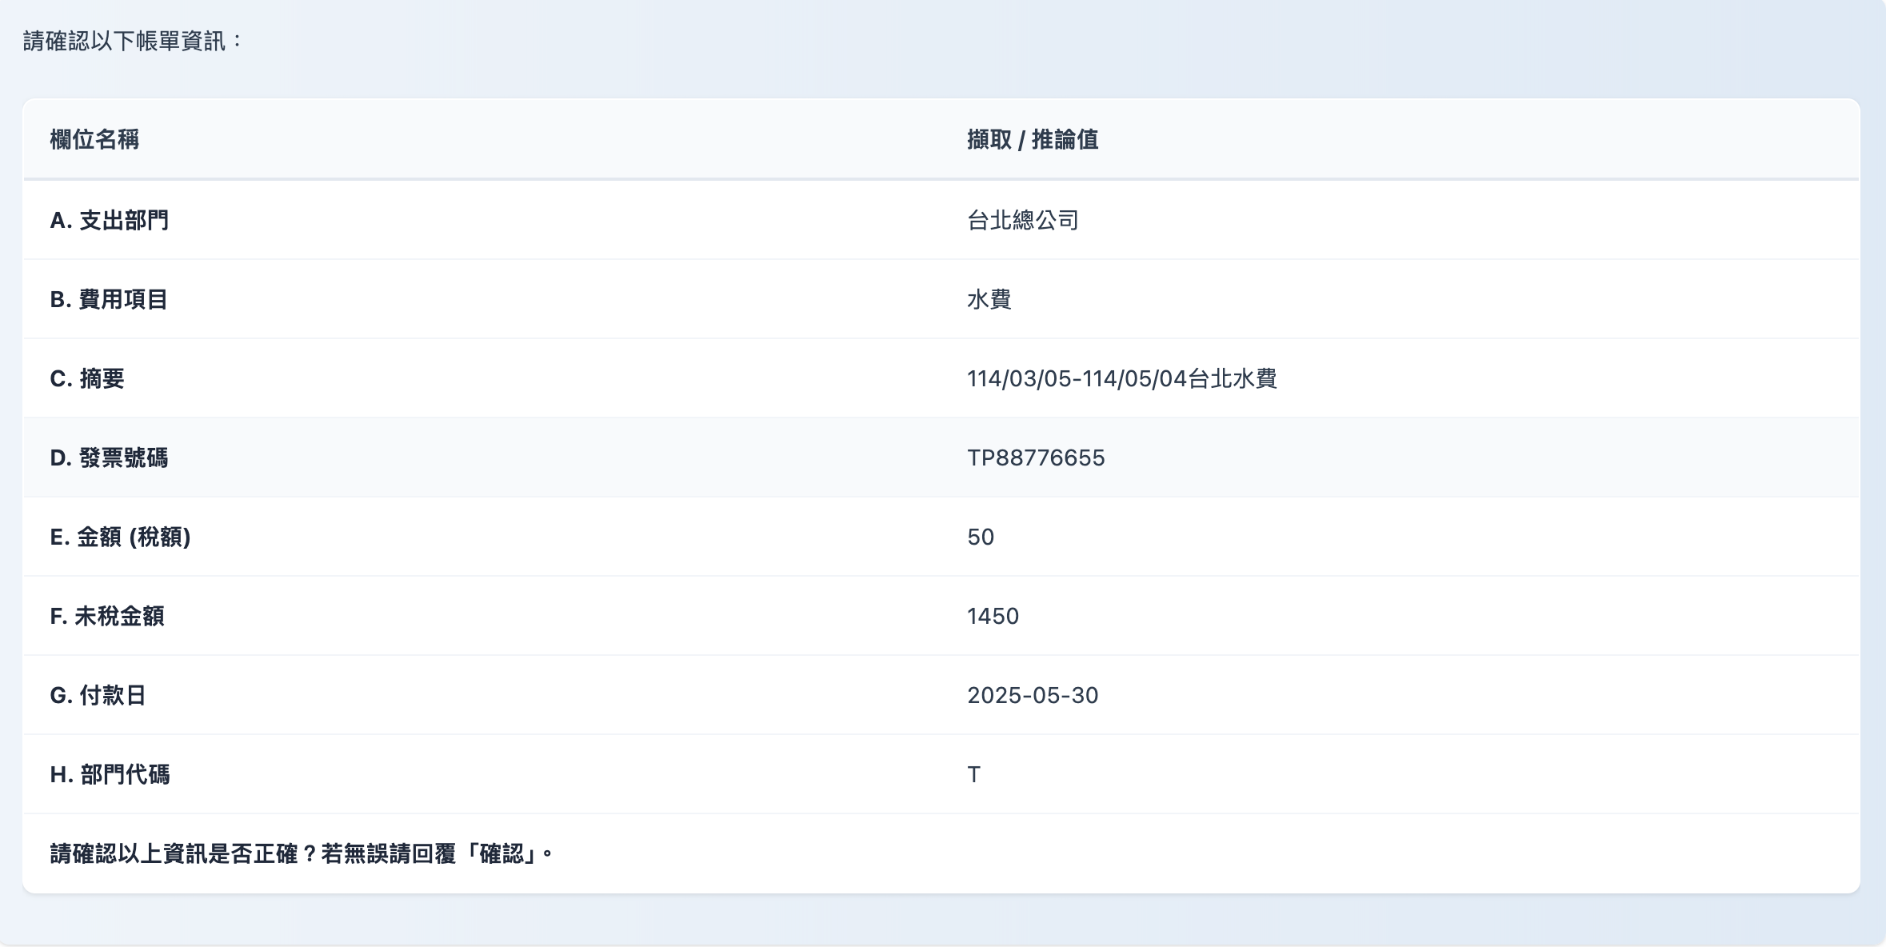1886x947 pixels.
Task: Select the B. 費用項目 row label
Action: click(x=109, y=299)
